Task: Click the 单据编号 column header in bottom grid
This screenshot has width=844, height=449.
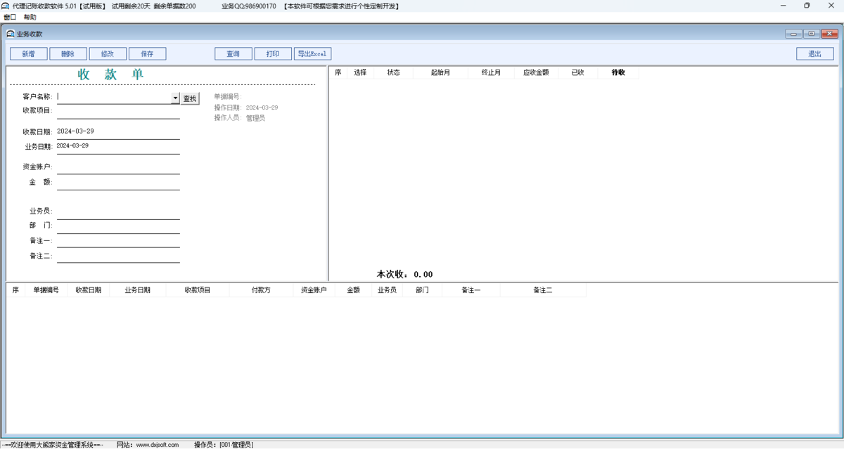Action: click(x=46, y=290)
